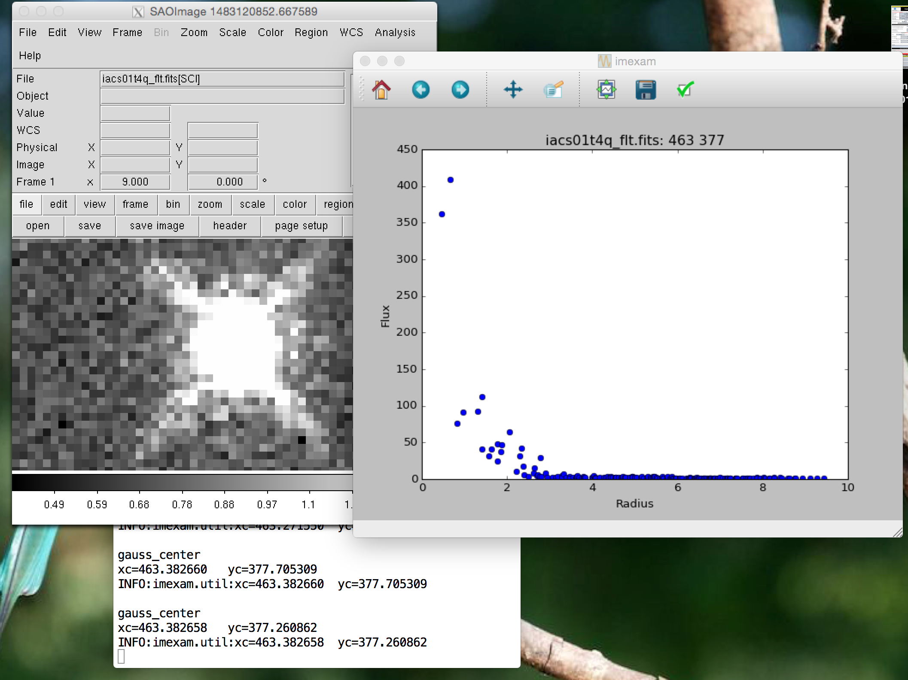Go forward to next plot view
The width and height of the screenshot is (908, 680).
click(460, 90)
